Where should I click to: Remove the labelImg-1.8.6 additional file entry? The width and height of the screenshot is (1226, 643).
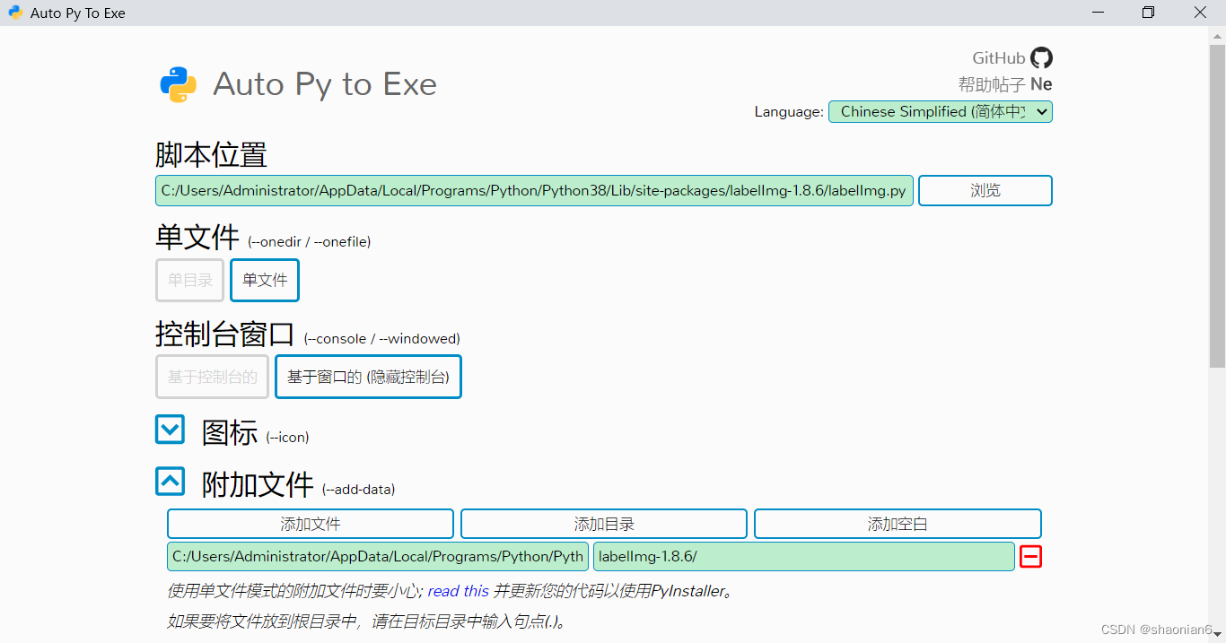[x=1030, y=556]
